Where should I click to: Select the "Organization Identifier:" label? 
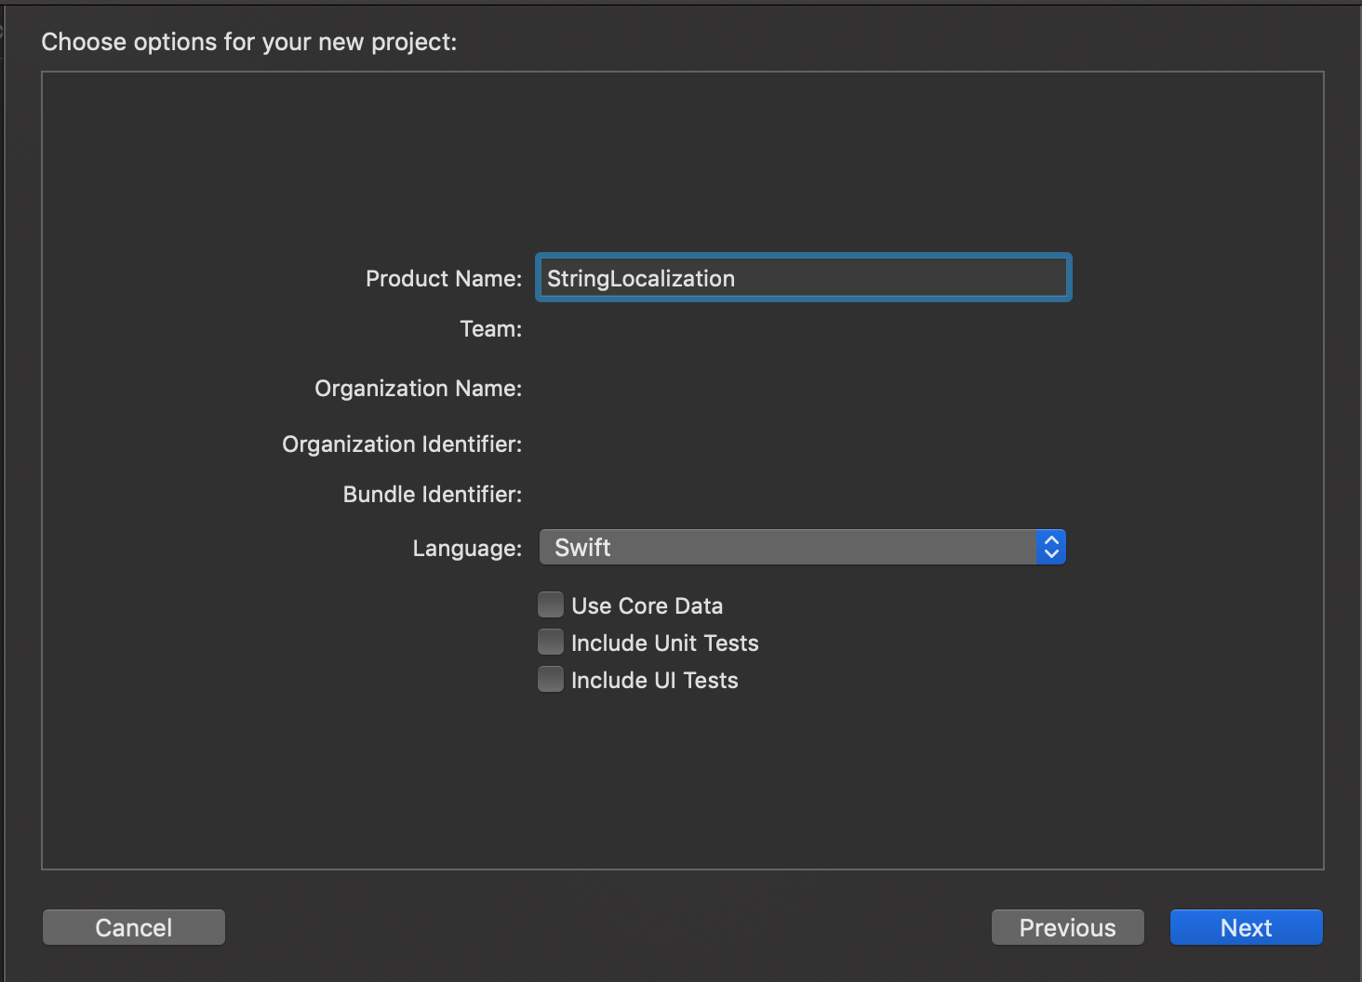tap(402, 445)
